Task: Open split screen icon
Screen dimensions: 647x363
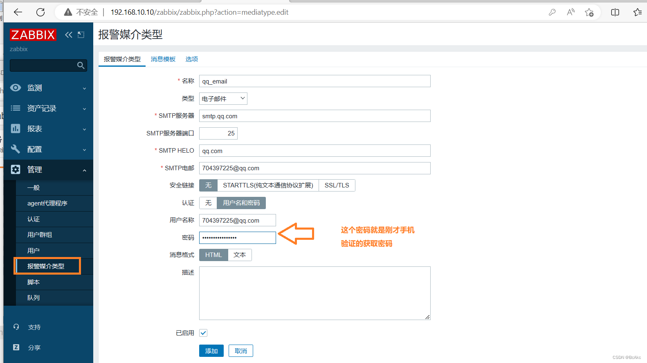Action: [x=615, y=12]
